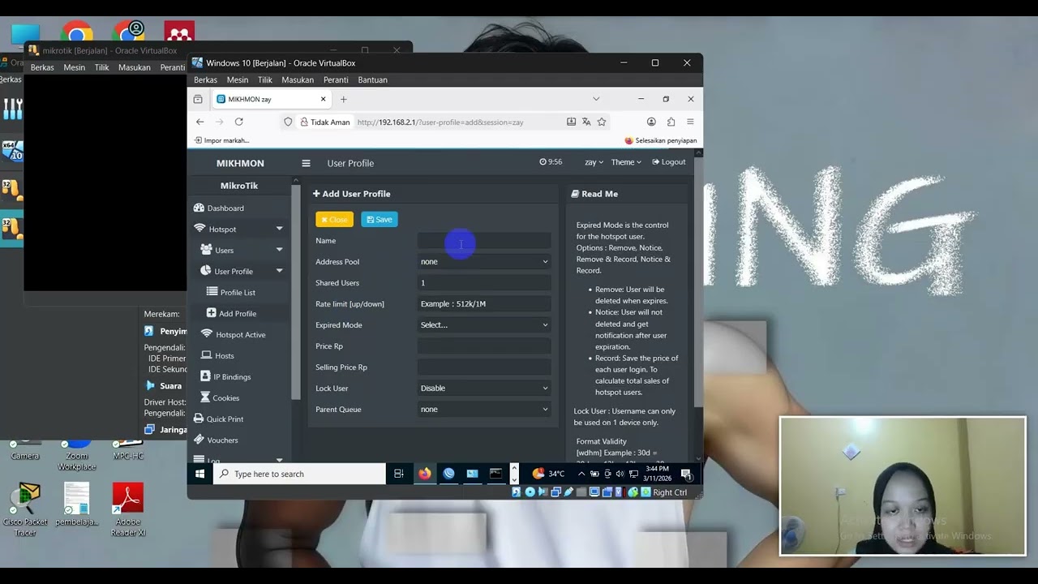Screen dimensions: 1038x584
Task: Click the weather 34°C taskbar widget
Action: click(x=548, y=474)
